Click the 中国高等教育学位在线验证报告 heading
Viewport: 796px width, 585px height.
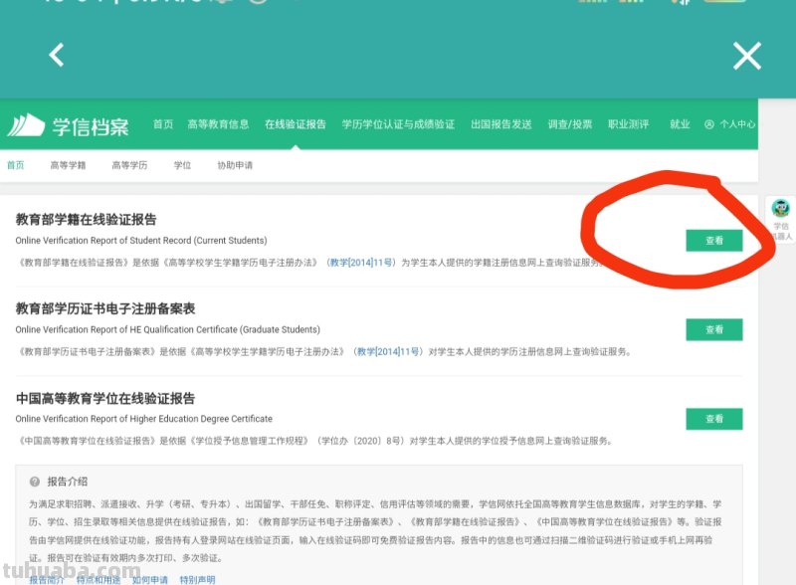point(105,398)
